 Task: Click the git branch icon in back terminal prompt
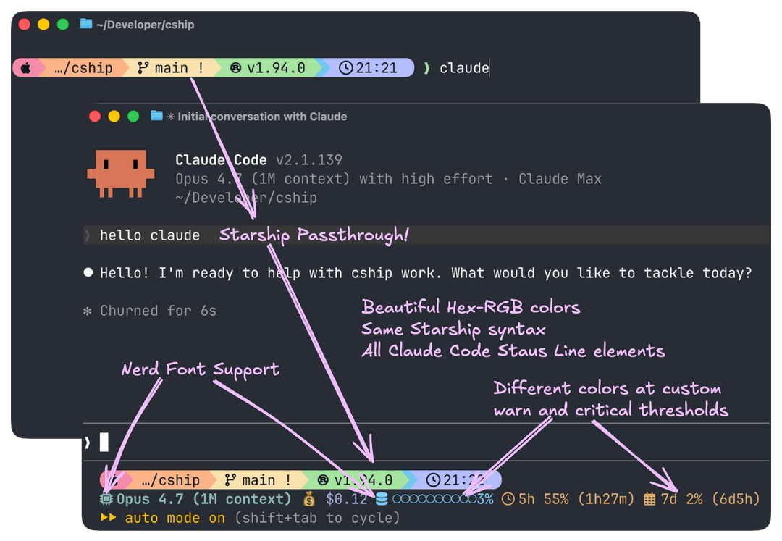[x=143, y=68]
